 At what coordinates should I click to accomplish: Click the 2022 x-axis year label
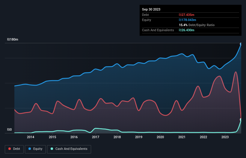tap(203, 137)
